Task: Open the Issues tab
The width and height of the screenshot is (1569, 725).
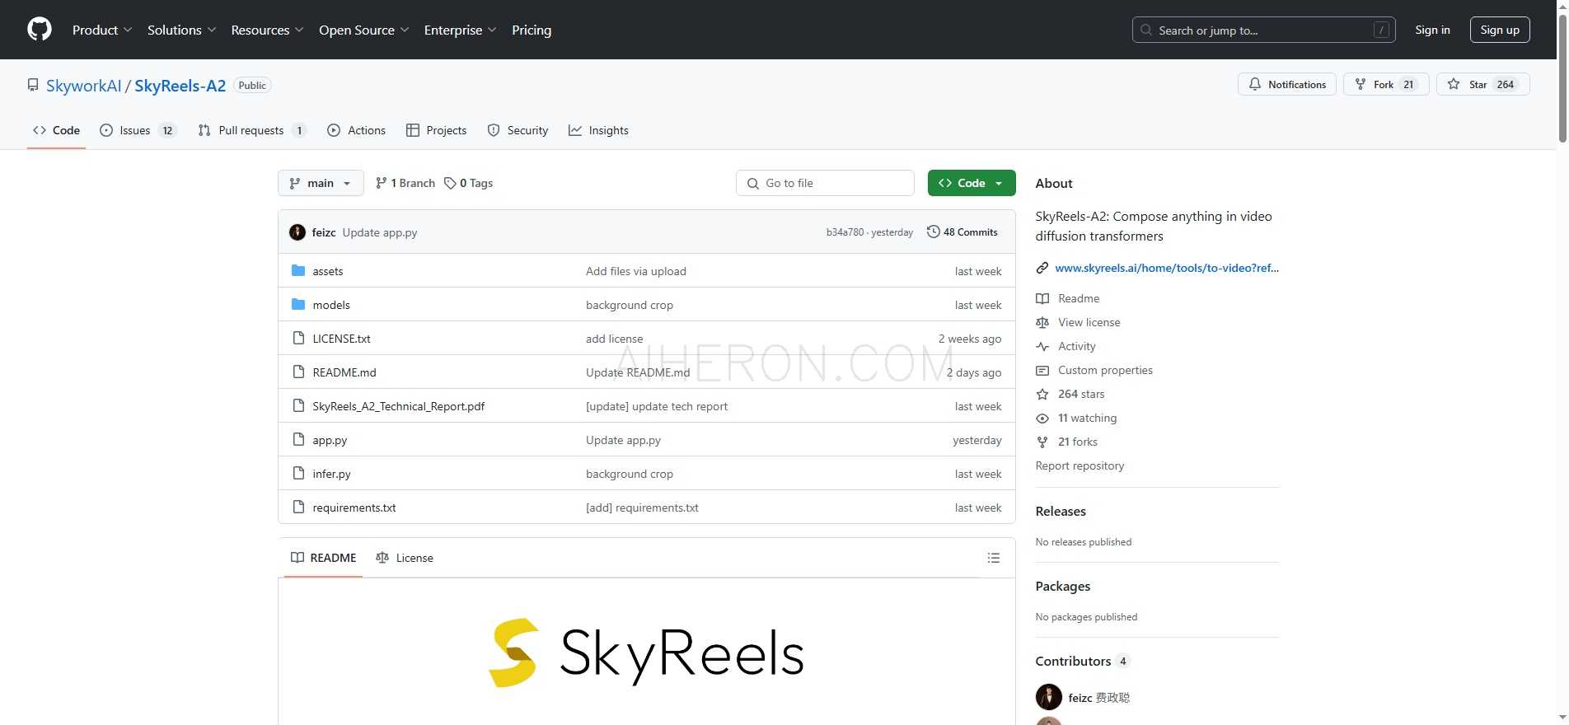Action: [138, 130]
